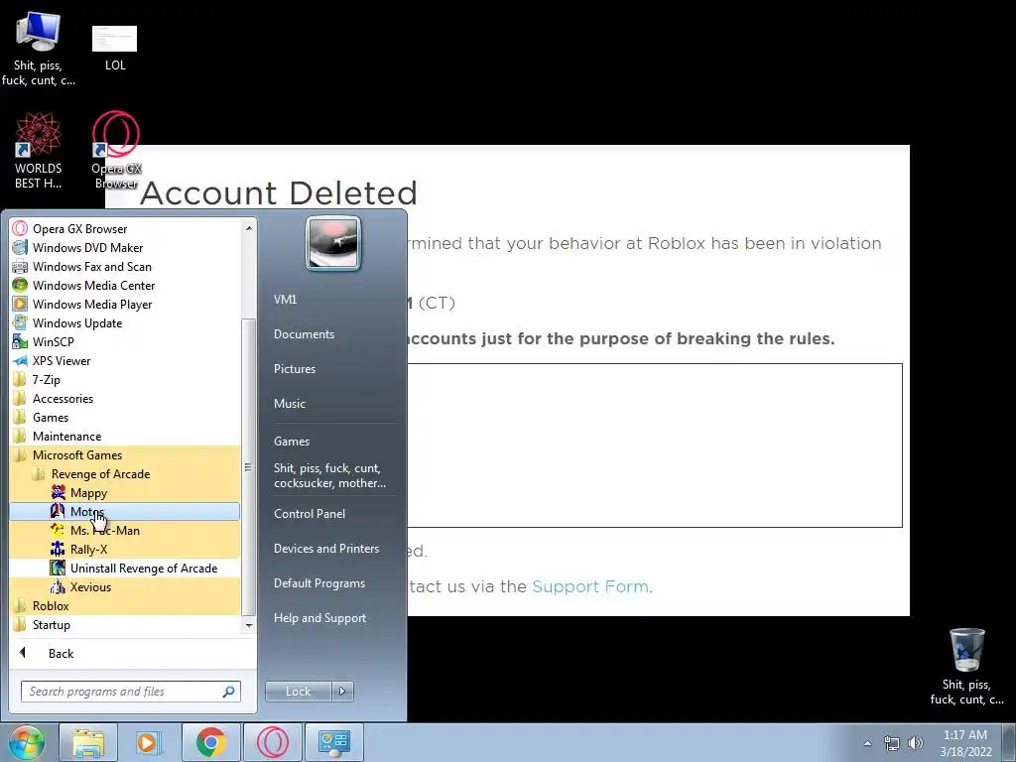Click scroll down arrow in programs list

point(248,625)
